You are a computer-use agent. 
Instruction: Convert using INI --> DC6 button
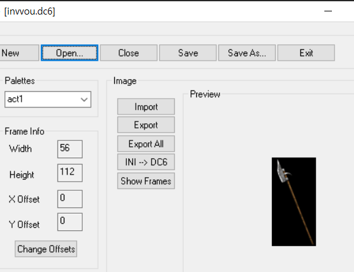pos(146,162)
